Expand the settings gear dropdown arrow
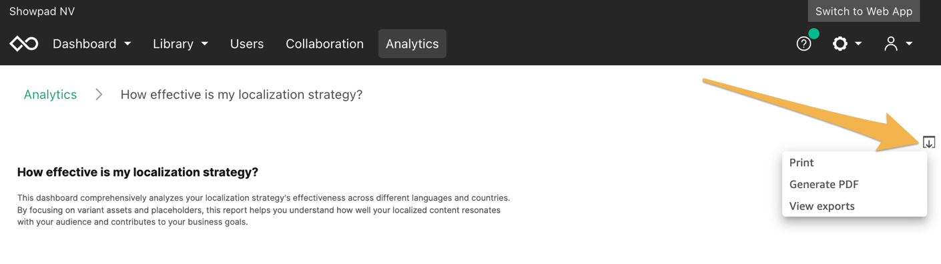Screen dimensions: 941x264 (x=858, y=44)
